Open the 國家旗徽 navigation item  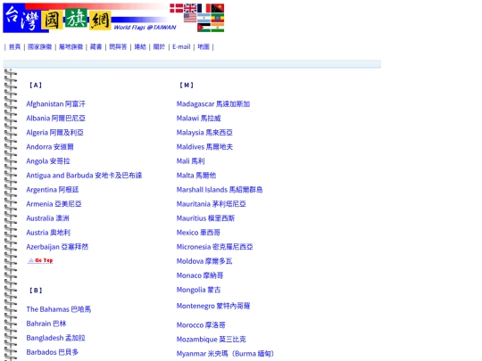[39, 47]
